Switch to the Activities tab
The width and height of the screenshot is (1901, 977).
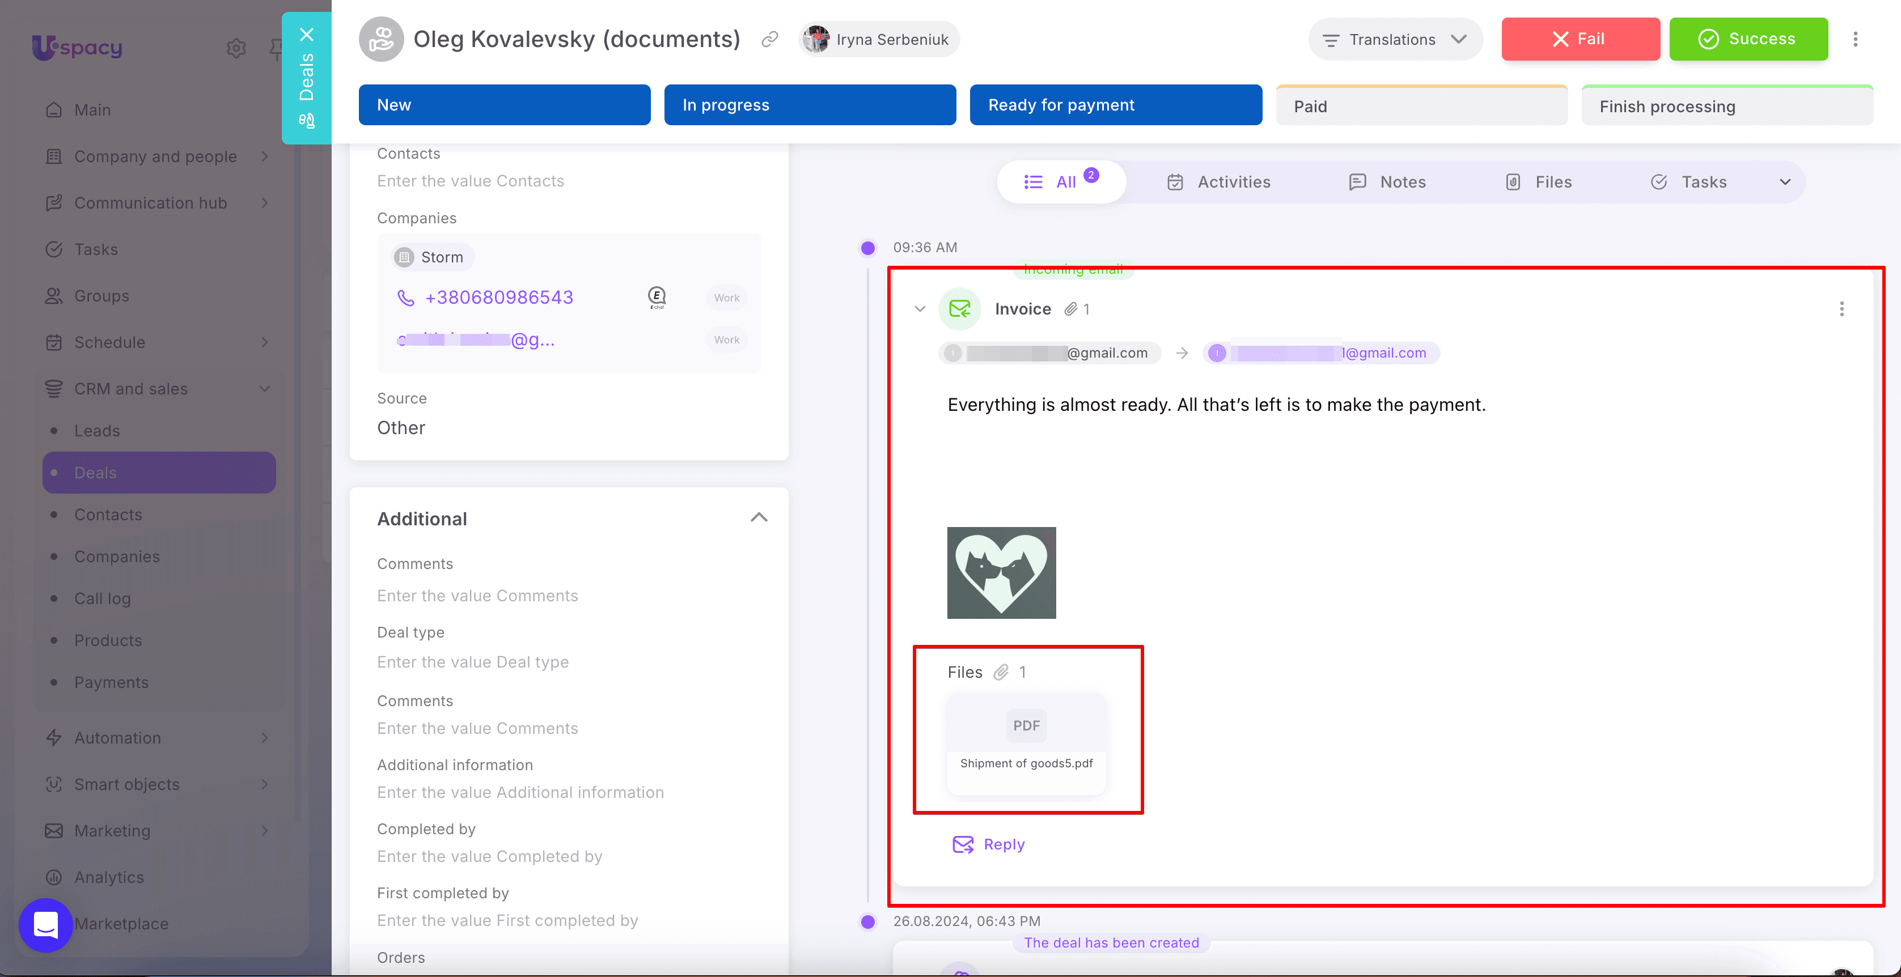click(x=1218, y=182)
